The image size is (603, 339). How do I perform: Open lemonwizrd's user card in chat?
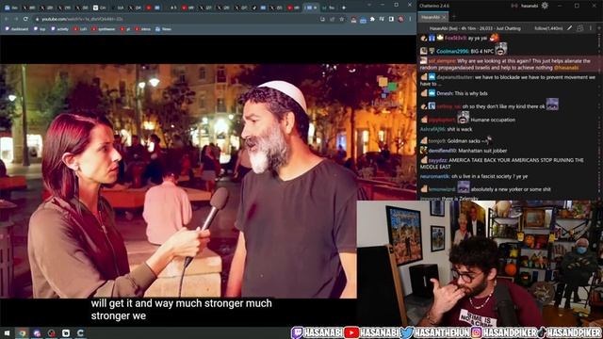442,189
